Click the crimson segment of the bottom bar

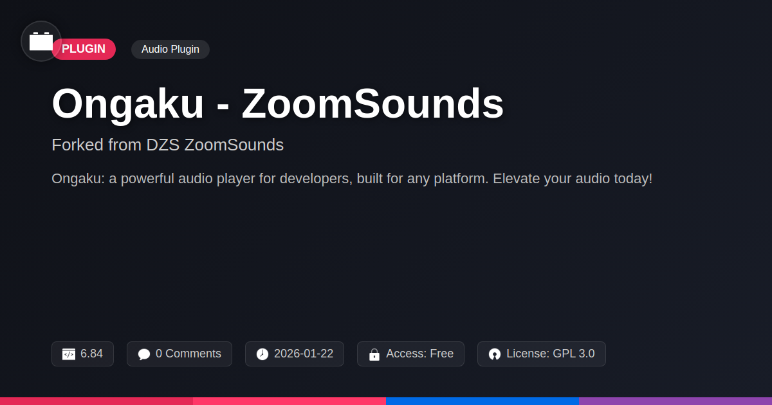pos(96,401)
